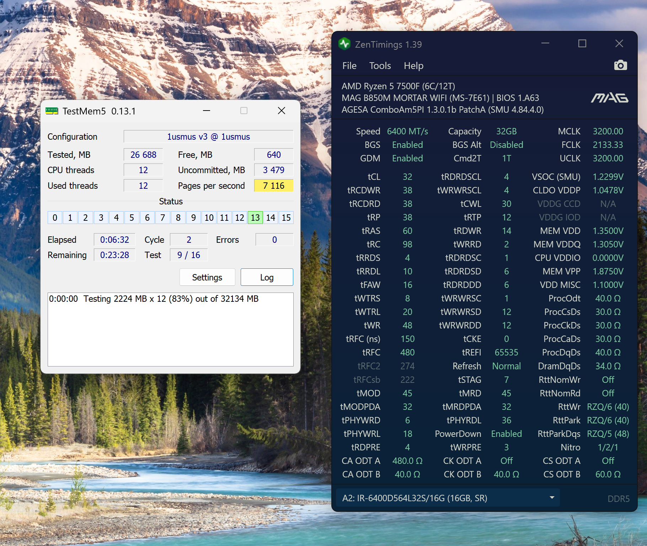Click the TestMem5 title bar icon
The image size is (647, 546).
[52, 111]
